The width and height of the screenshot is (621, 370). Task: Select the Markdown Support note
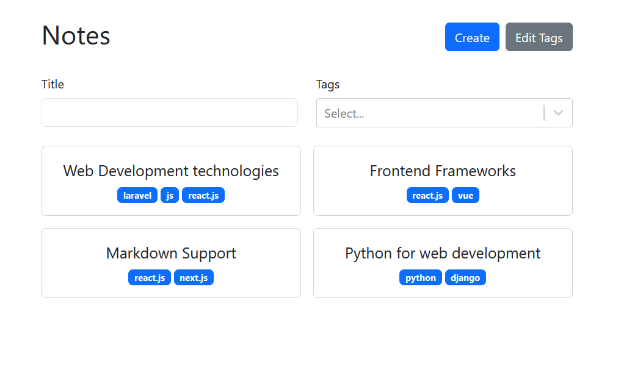pyautogui.click(x=171, y=254)
